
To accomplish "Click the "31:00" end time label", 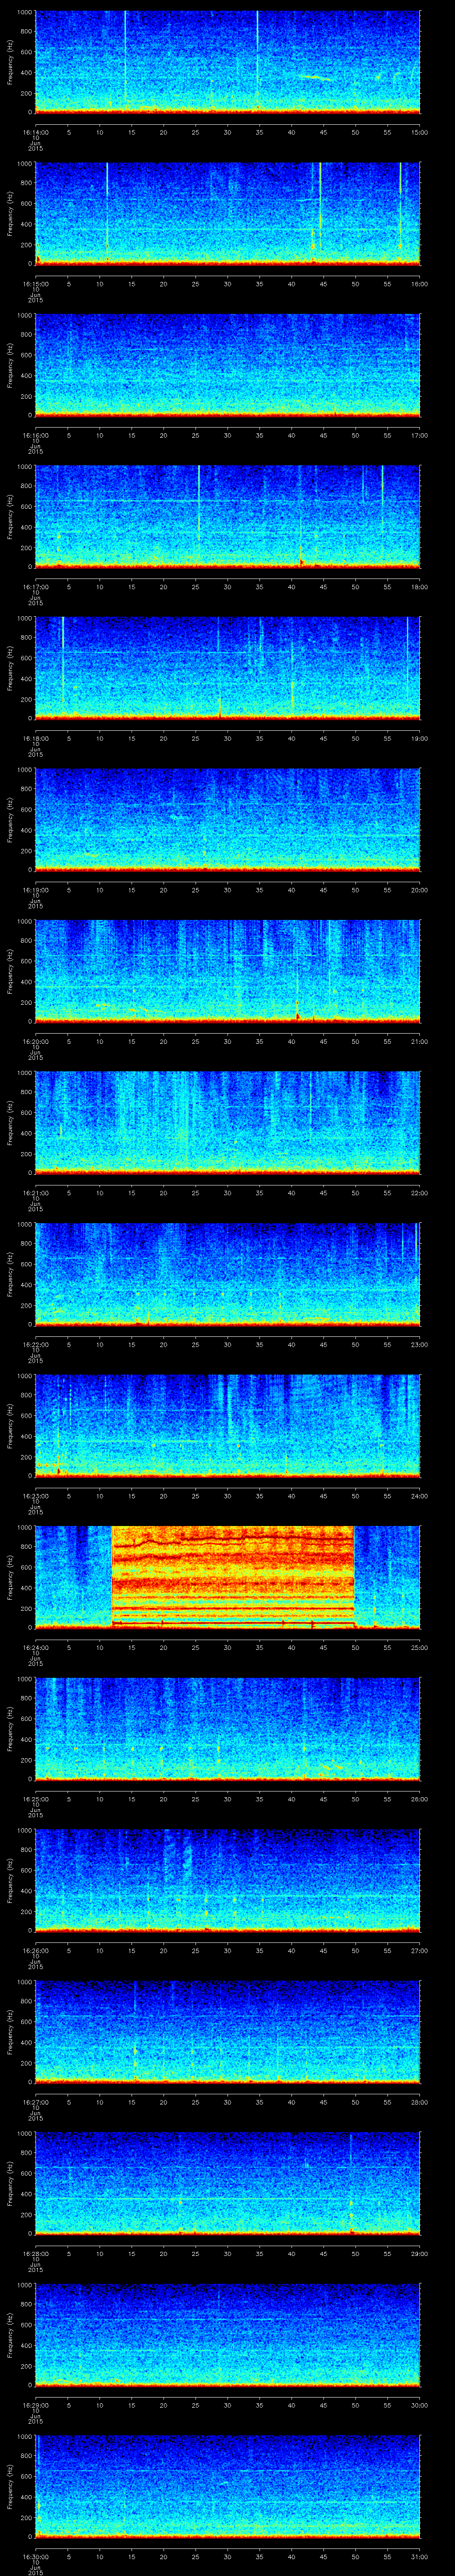I will [x=420, y=2556].
